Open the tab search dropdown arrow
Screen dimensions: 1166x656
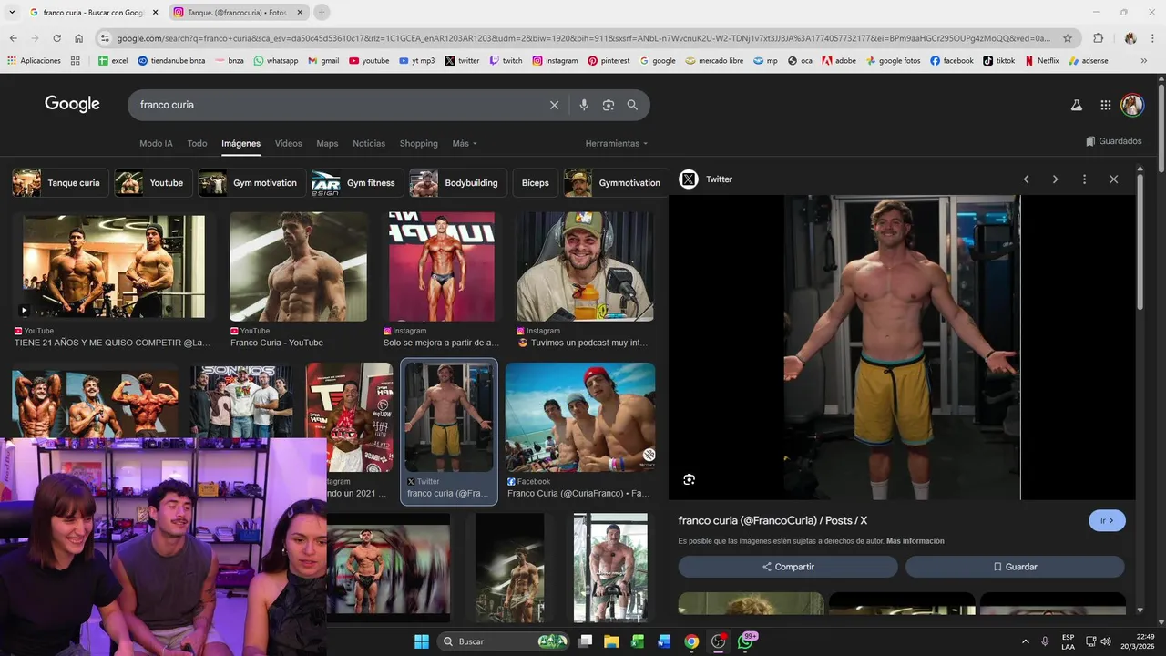[x=10, y=12]
